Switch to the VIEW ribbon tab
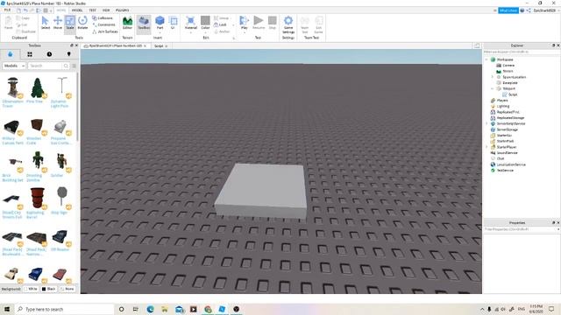This screenshot has height=315, width=561. point(106,10)
